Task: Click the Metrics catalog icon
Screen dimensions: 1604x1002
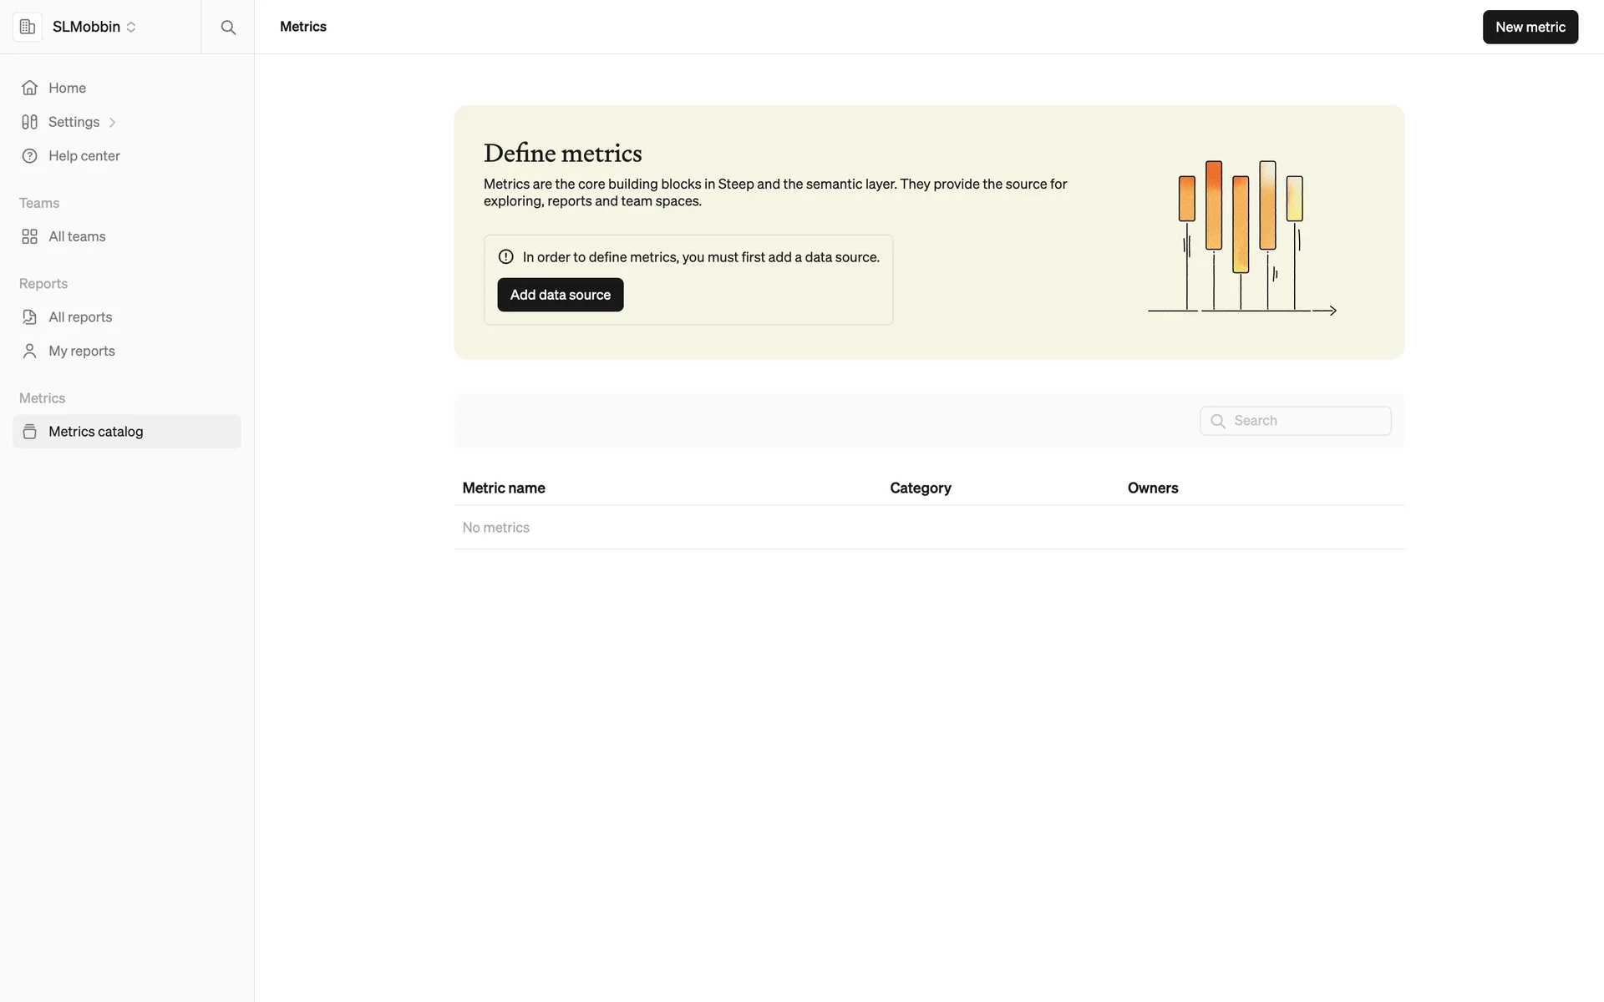Action: tap(30, 432)
